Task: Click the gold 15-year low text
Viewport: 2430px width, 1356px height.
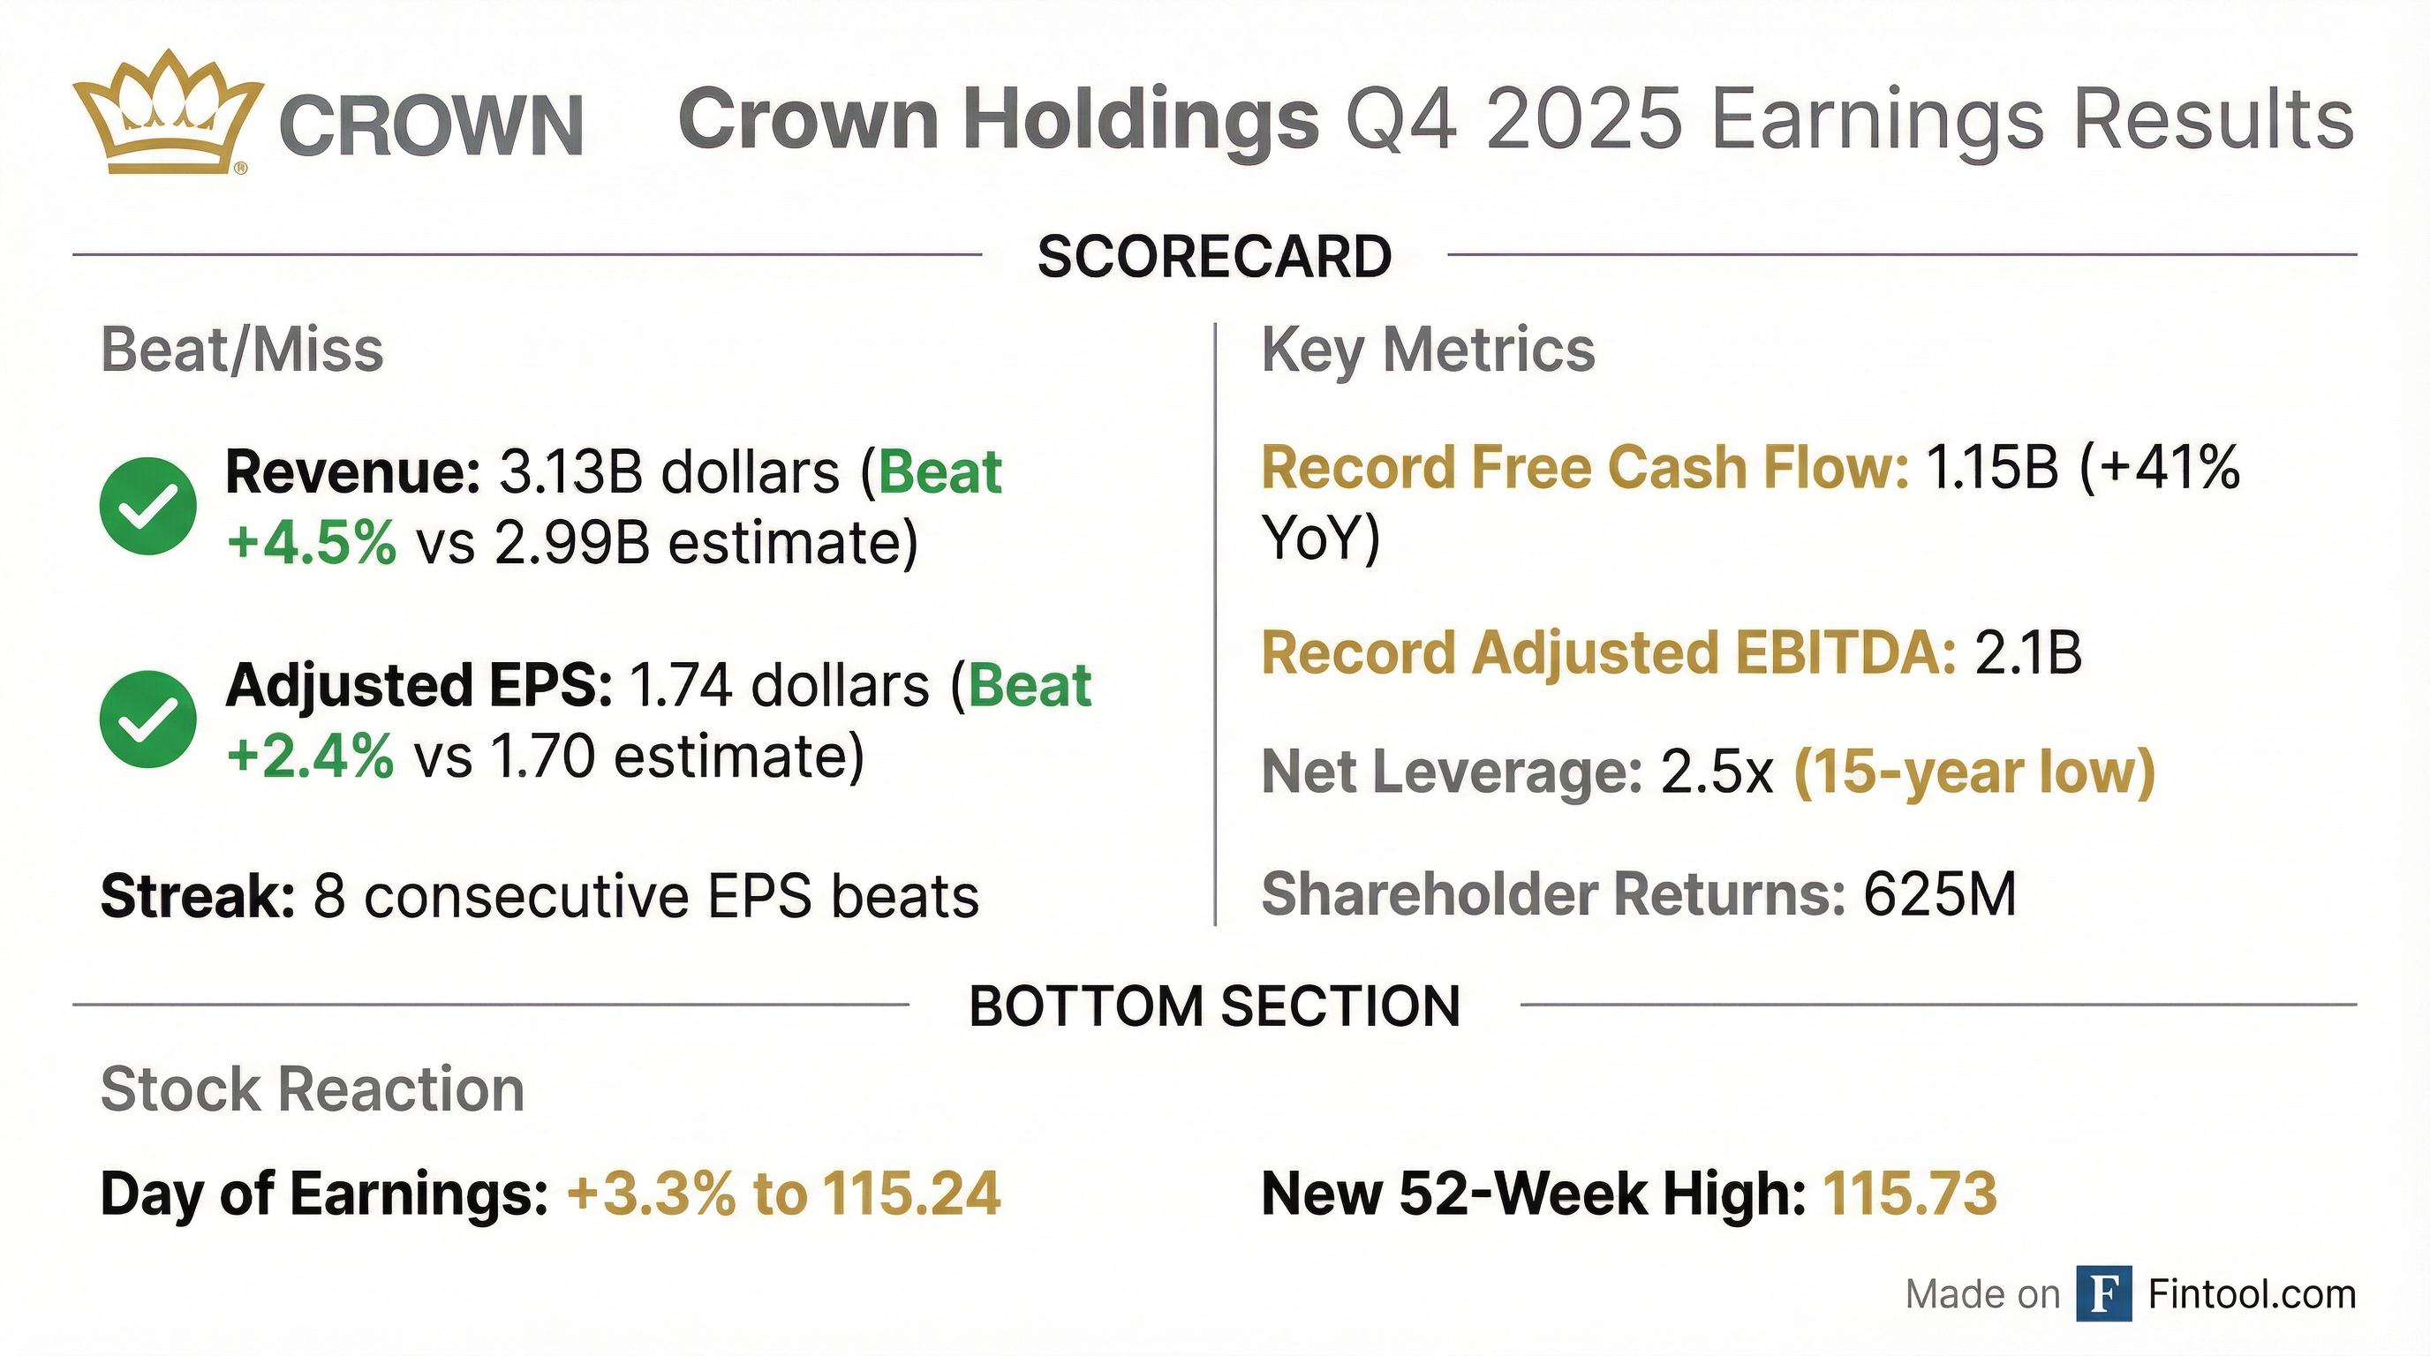Action: click(x=1973, y=772)
